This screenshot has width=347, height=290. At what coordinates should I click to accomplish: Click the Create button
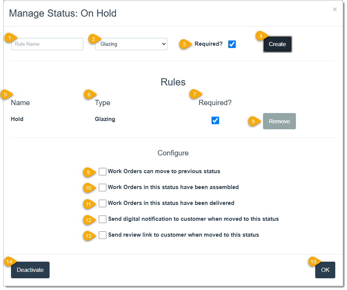pos(277,44)
